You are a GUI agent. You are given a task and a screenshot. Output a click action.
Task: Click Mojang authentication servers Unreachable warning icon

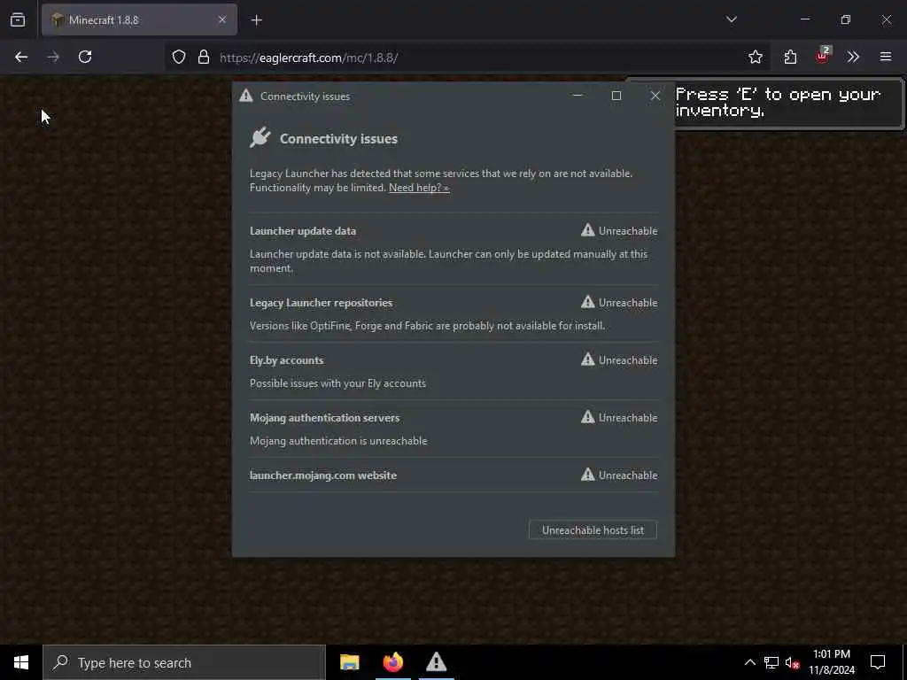(x=588, y=417)
